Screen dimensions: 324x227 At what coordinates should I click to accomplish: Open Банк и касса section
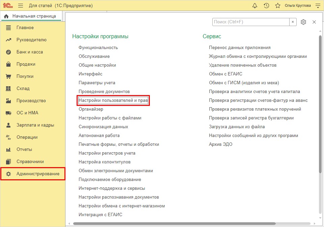[x=30, y=52]
